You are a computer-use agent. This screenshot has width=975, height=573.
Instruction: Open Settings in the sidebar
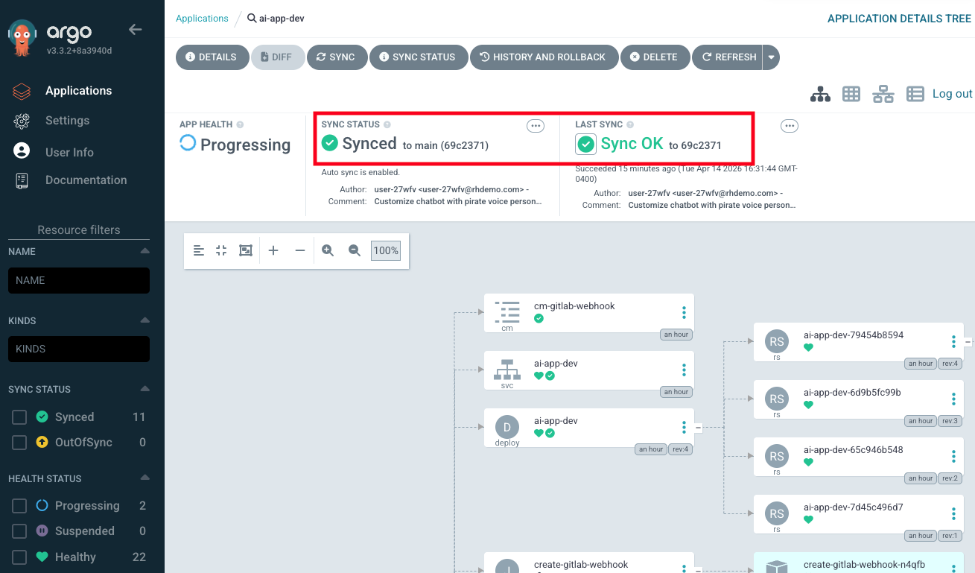[x=67, y=121]
